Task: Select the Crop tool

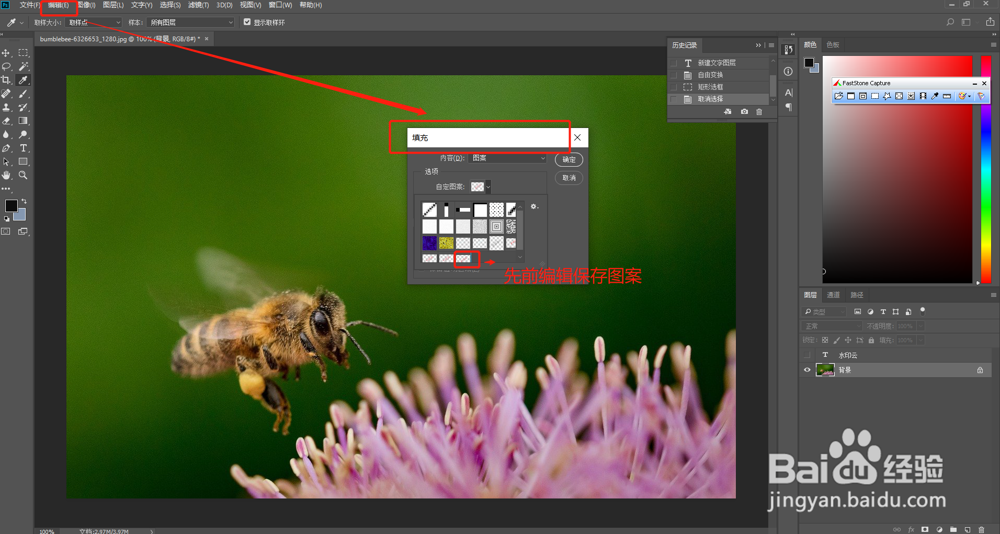Action: tap(6, 80)
